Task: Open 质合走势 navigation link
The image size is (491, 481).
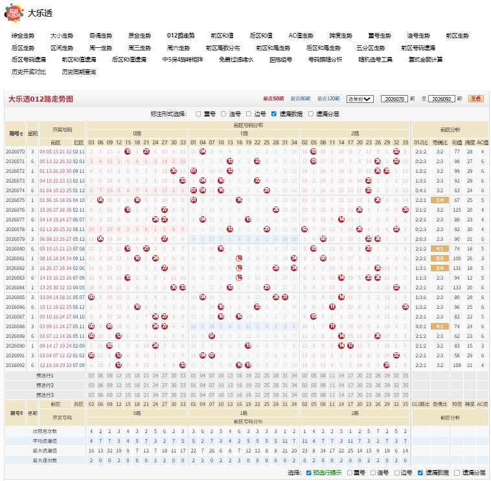Action: tap(139, 36)
